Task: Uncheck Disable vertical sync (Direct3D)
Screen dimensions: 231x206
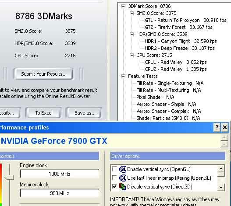Action: (x=114, y=187)
